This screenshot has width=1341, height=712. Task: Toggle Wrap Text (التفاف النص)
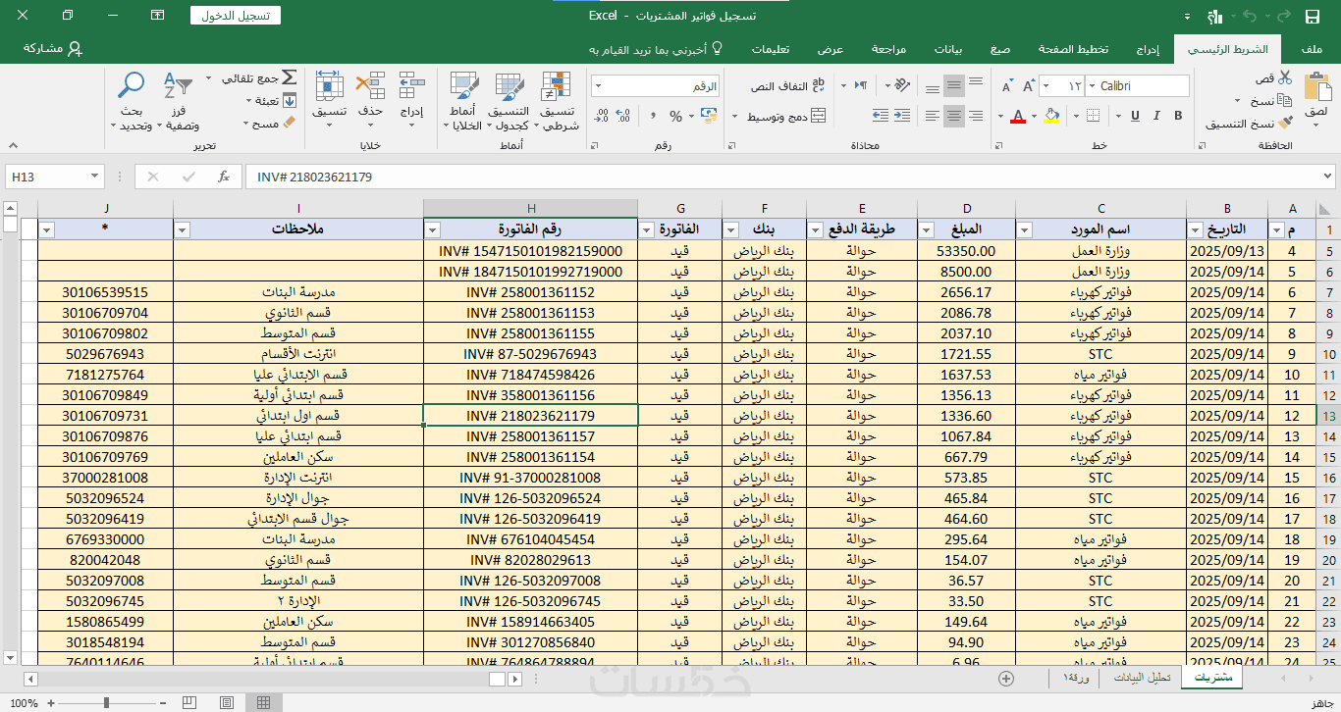[x=786, y=86]
